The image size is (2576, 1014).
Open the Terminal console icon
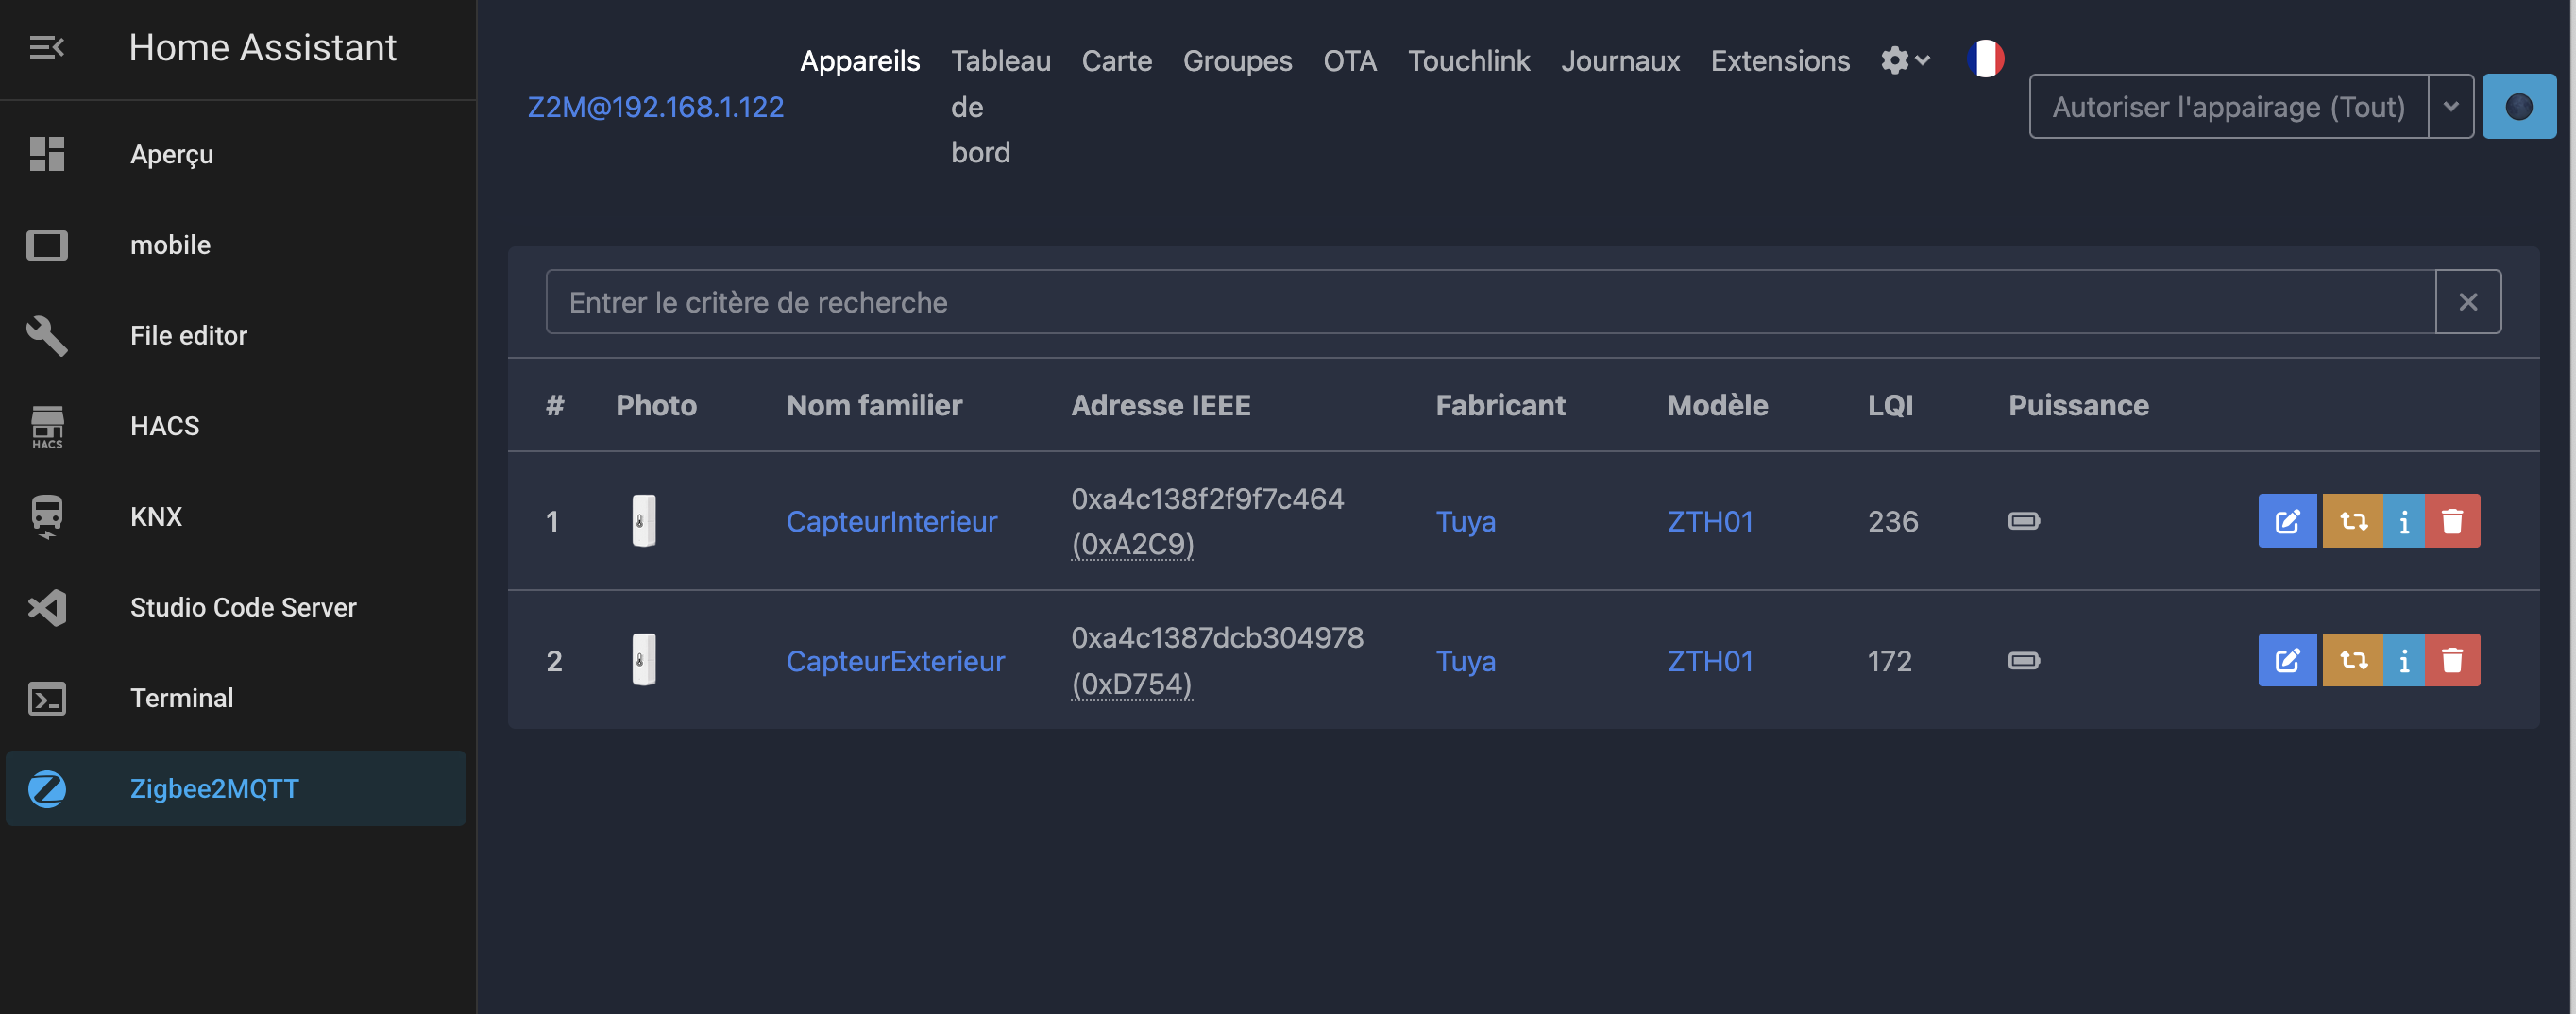click(x=46, y=698)
